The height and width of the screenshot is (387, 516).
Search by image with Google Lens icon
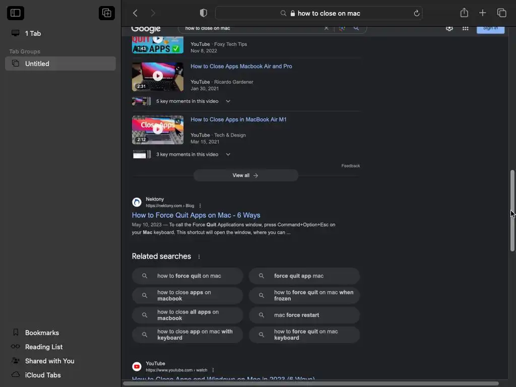(342, 28)
